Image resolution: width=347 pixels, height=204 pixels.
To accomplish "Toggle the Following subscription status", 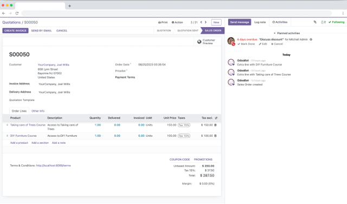I will (336, 22).
